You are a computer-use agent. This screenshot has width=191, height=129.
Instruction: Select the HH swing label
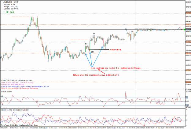(94, 34)
